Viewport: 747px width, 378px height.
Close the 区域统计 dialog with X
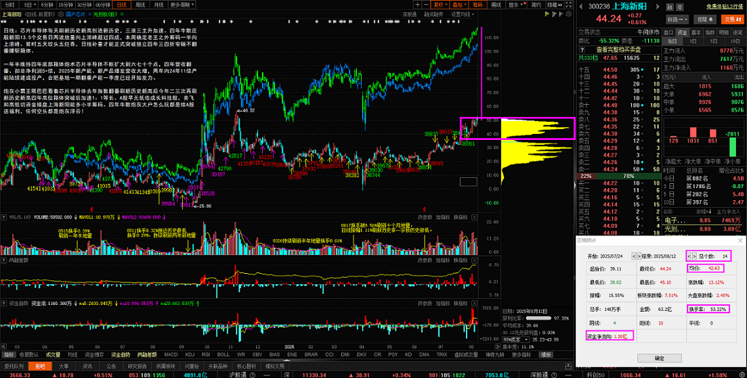(x=741, y=241)
